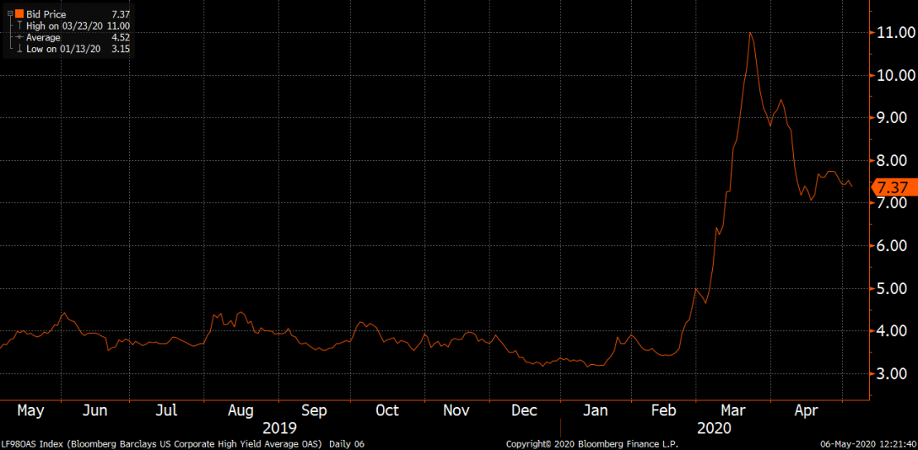
Task: Click the Average marker icon in legend
Action: click(x=18, y=38)
